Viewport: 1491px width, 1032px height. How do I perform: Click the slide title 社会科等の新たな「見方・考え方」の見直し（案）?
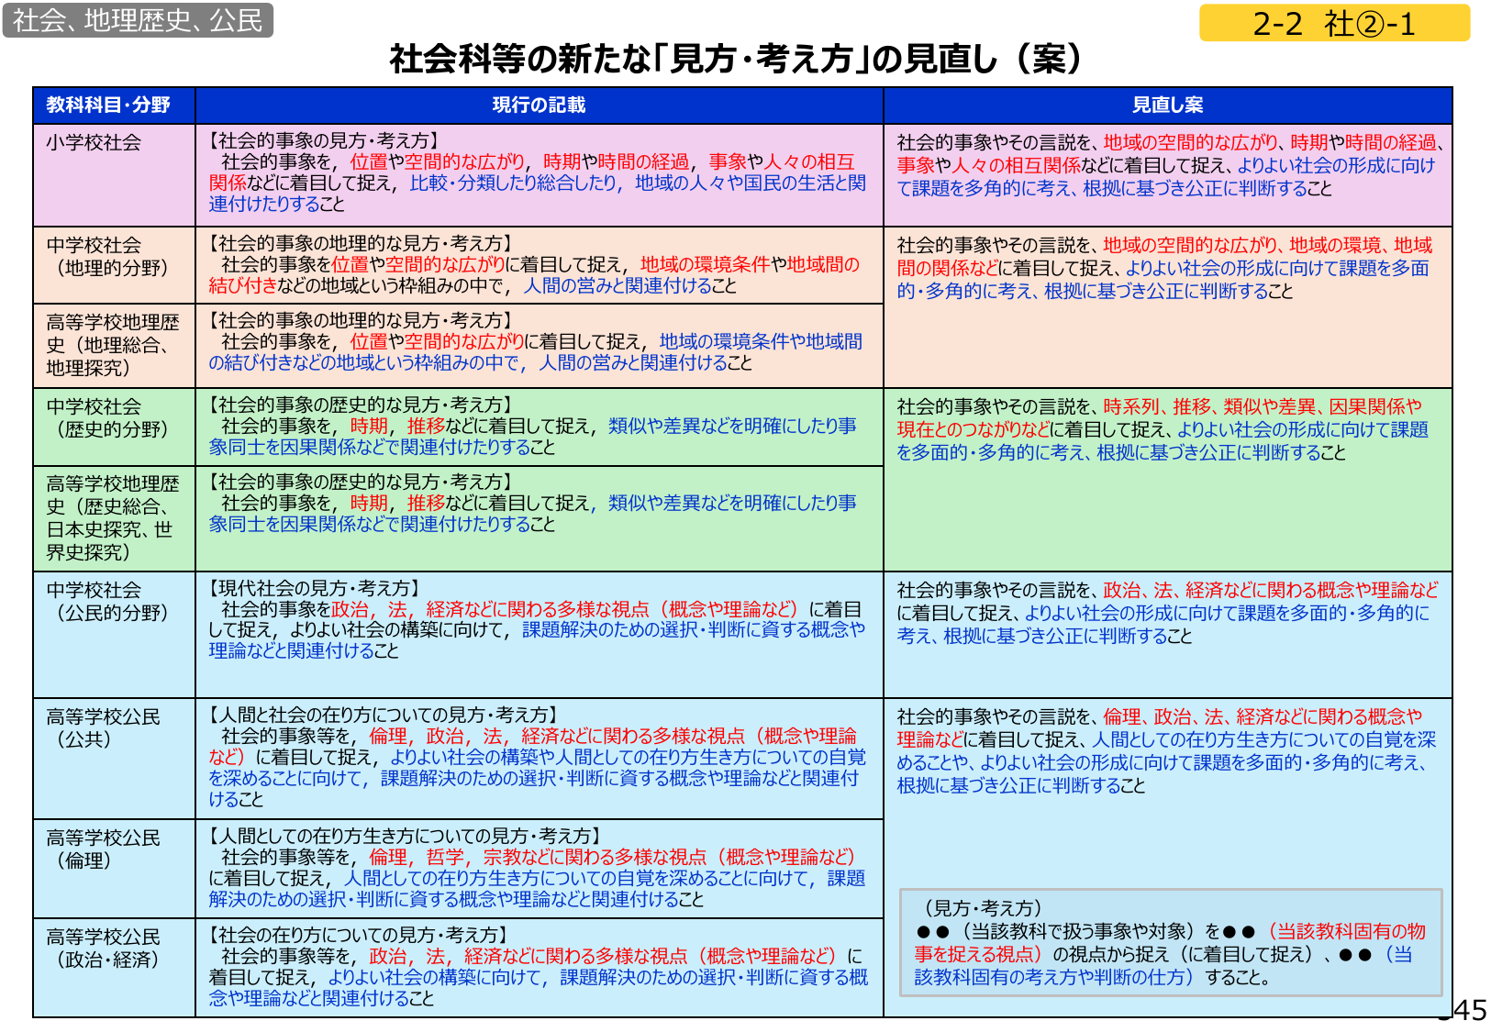(x=737, y=60)
